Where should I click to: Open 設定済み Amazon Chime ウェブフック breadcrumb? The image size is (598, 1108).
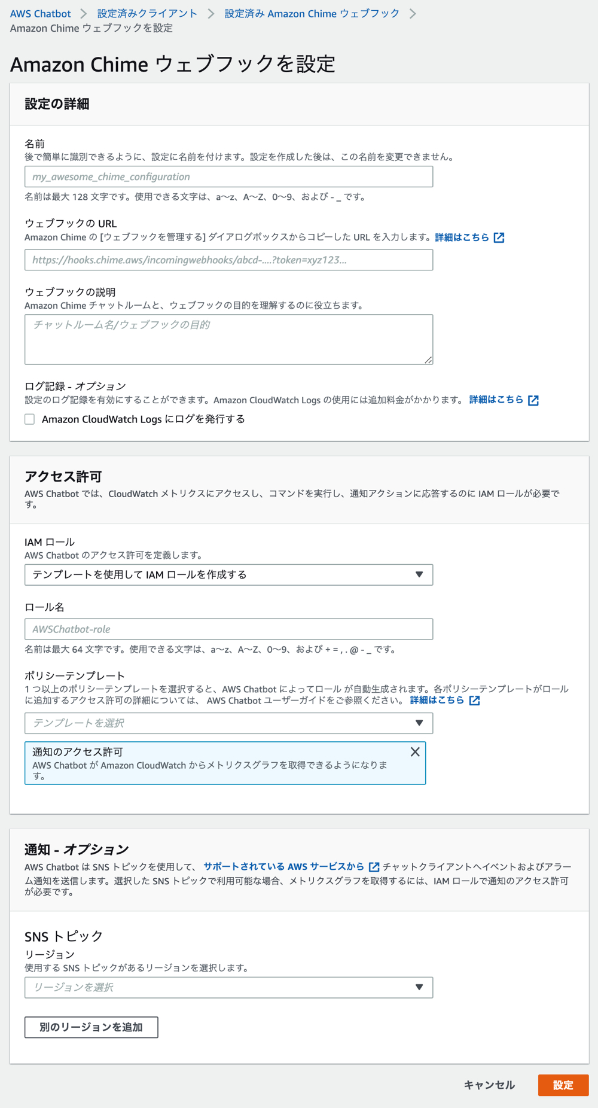coord(312,13)
